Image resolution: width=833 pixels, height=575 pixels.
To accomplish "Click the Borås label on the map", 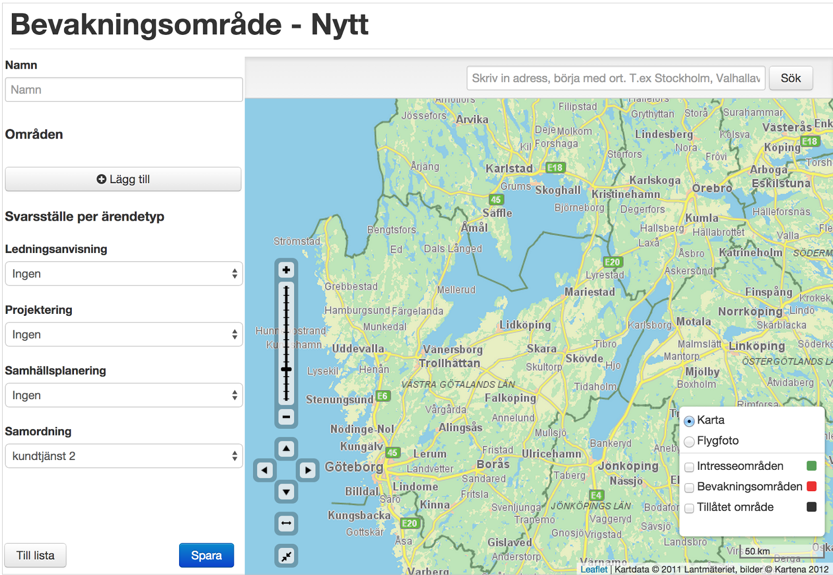I will [x=493, y=464].
